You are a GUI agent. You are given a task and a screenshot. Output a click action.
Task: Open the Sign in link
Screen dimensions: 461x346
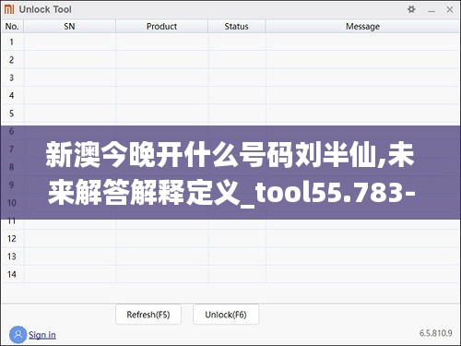(x=42, y=335)
